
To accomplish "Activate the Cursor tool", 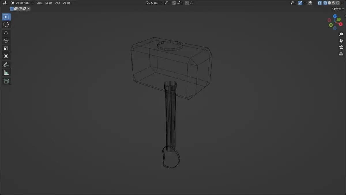I will pos(6,24).
